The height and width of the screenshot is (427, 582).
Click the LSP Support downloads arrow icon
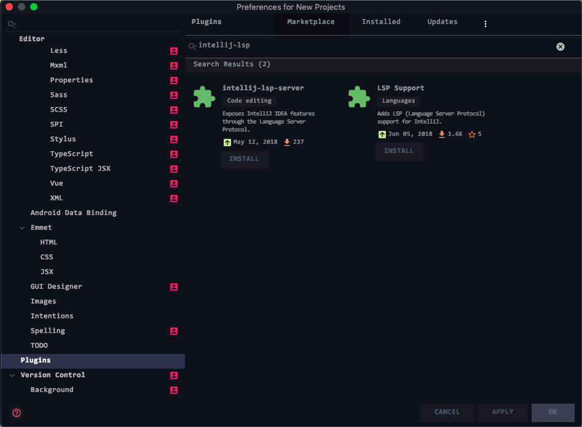(442, 135)
